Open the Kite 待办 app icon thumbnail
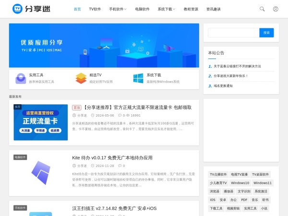The image size is (288, 216). coord(40,173)
